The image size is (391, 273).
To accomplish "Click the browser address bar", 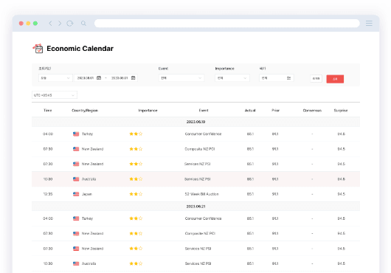I will click(227, 24).
